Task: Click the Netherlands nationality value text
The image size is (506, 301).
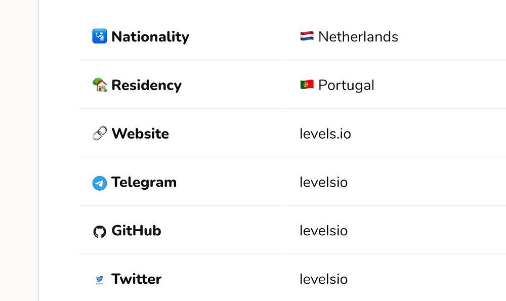Action: pos(358,36)
